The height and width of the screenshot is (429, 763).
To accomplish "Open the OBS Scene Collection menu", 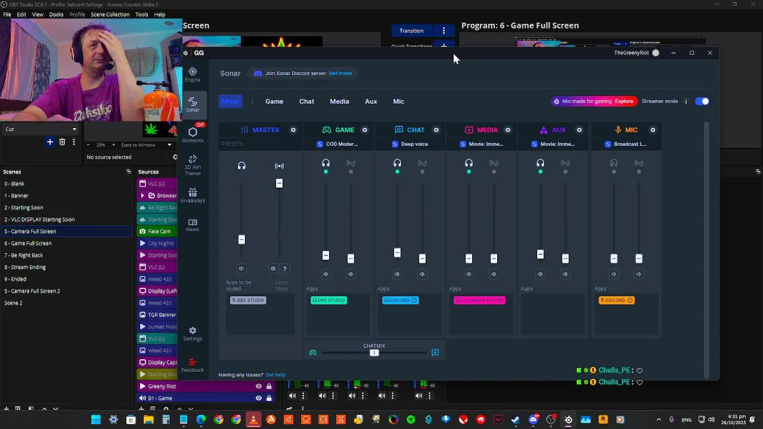I will click(110, 14).
